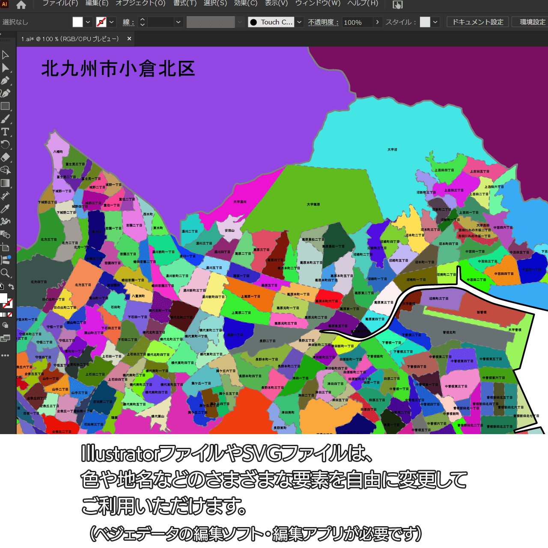Open the ヘルプ(H) menu
Image resolution: width=548 pixels, height=548 pixels.
(x=363, y=3)
